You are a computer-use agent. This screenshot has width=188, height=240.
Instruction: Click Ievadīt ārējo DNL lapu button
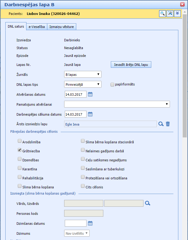click(x=131, y=65)
